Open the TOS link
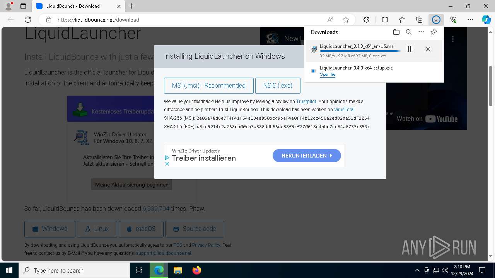Screen dimensions: 495x278 (x=178, y=245)
